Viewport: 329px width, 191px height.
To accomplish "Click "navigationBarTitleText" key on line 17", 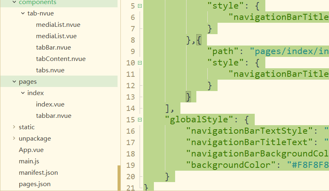I will 249,143.
